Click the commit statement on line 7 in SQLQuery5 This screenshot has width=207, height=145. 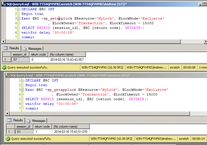pos(32,108)
